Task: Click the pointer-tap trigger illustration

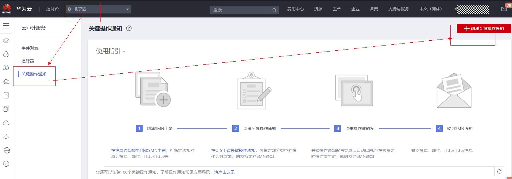Action: 354,91
